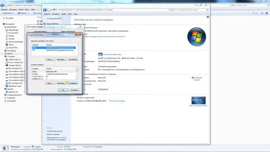Click Nieuw under system variables
This screenshot has height=152, width=270.
coord(50,83)
